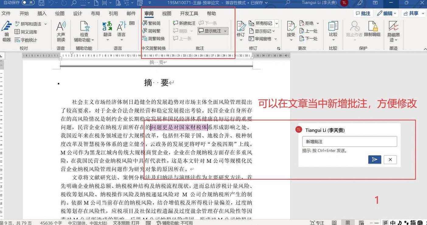Expand 显示标记 dropdown
The height and width of the screenshot is (225, 427).
[x=274, y=31]
